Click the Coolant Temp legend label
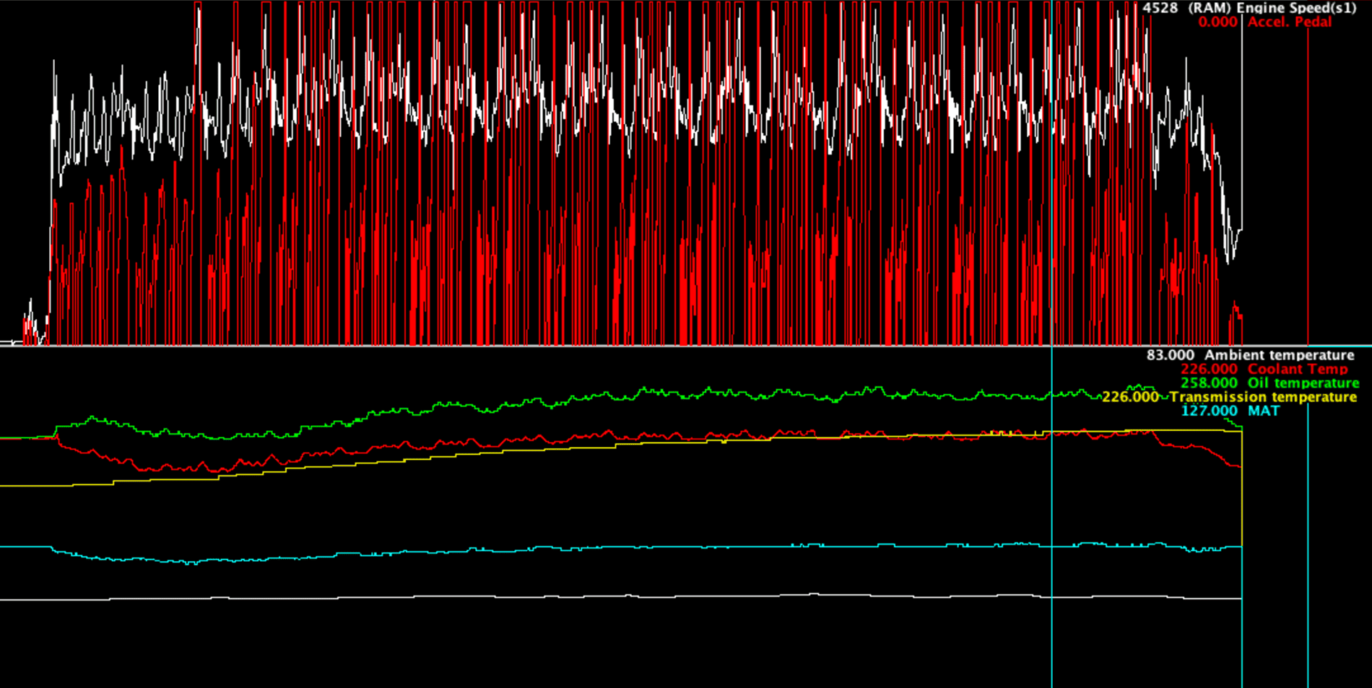The width and height of the screenshot is (1372, 688). [1298, 369]
